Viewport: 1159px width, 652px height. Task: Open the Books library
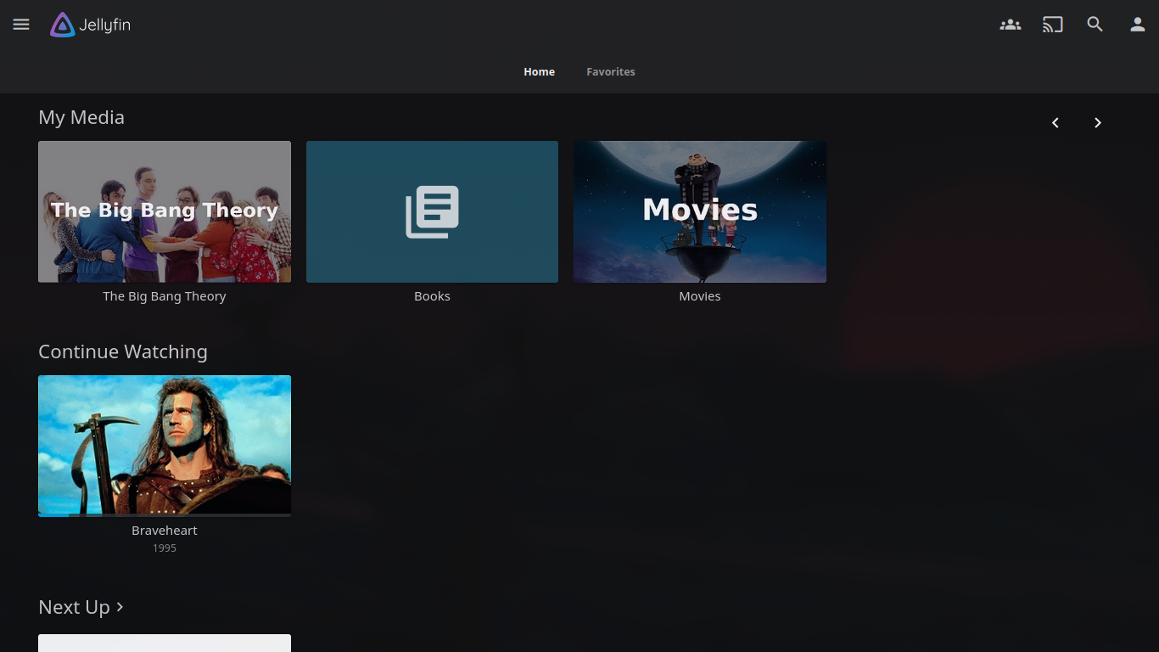click(432, 211)
